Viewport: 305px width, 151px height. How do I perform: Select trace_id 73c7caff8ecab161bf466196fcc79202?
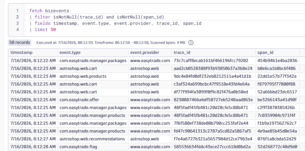211,60
